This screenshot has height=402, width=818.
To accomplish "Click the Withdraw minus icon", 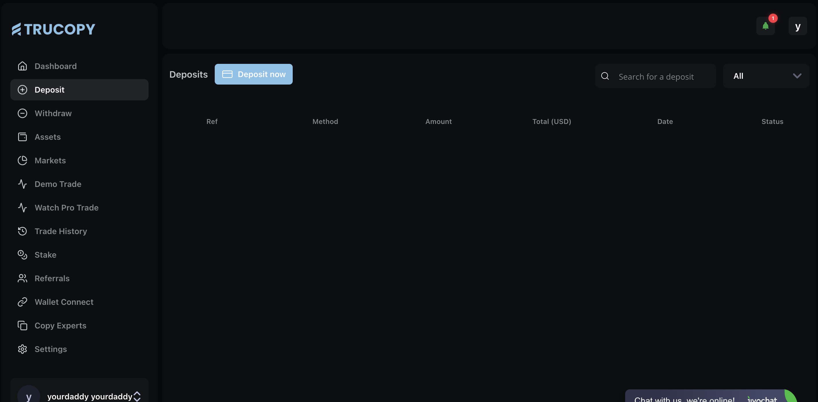I will click(22, 113).
